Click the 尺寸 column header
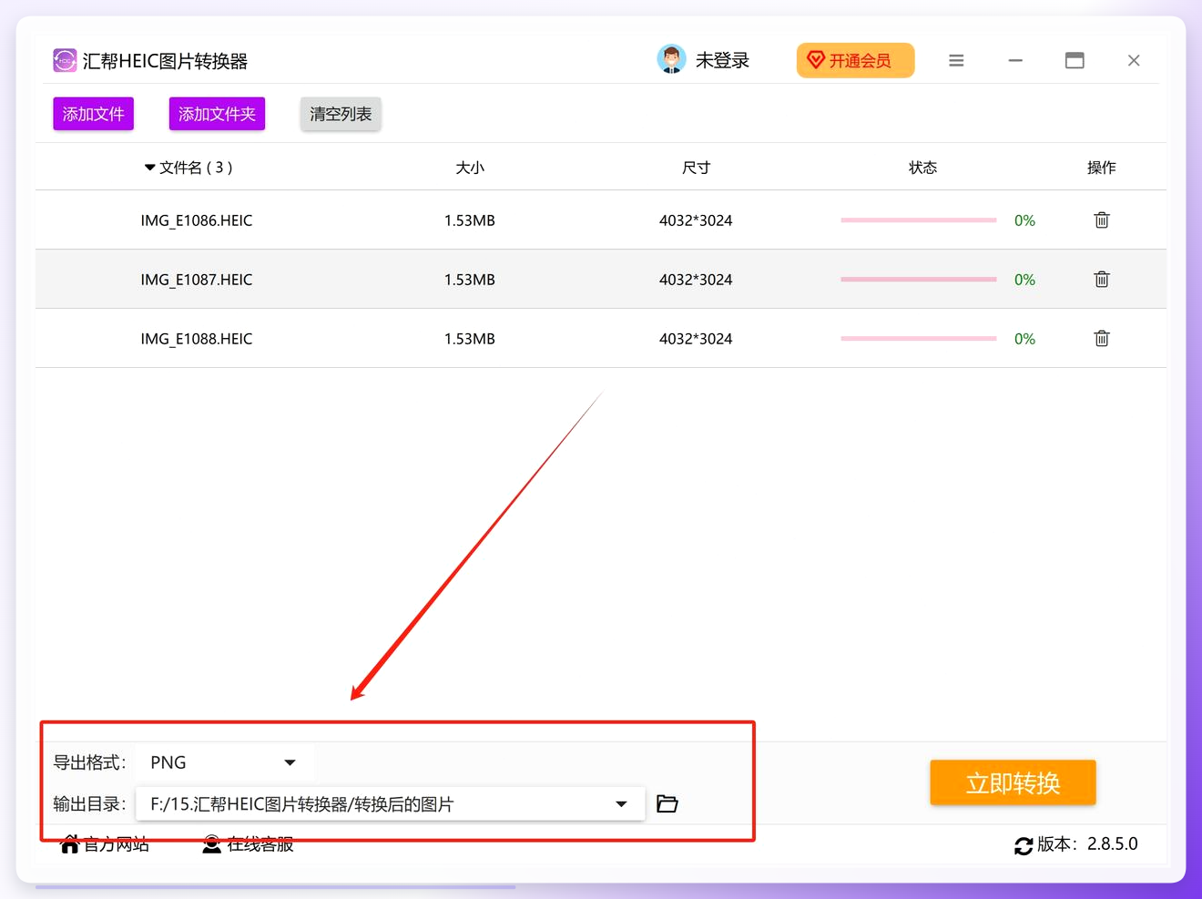 [696, 168]
